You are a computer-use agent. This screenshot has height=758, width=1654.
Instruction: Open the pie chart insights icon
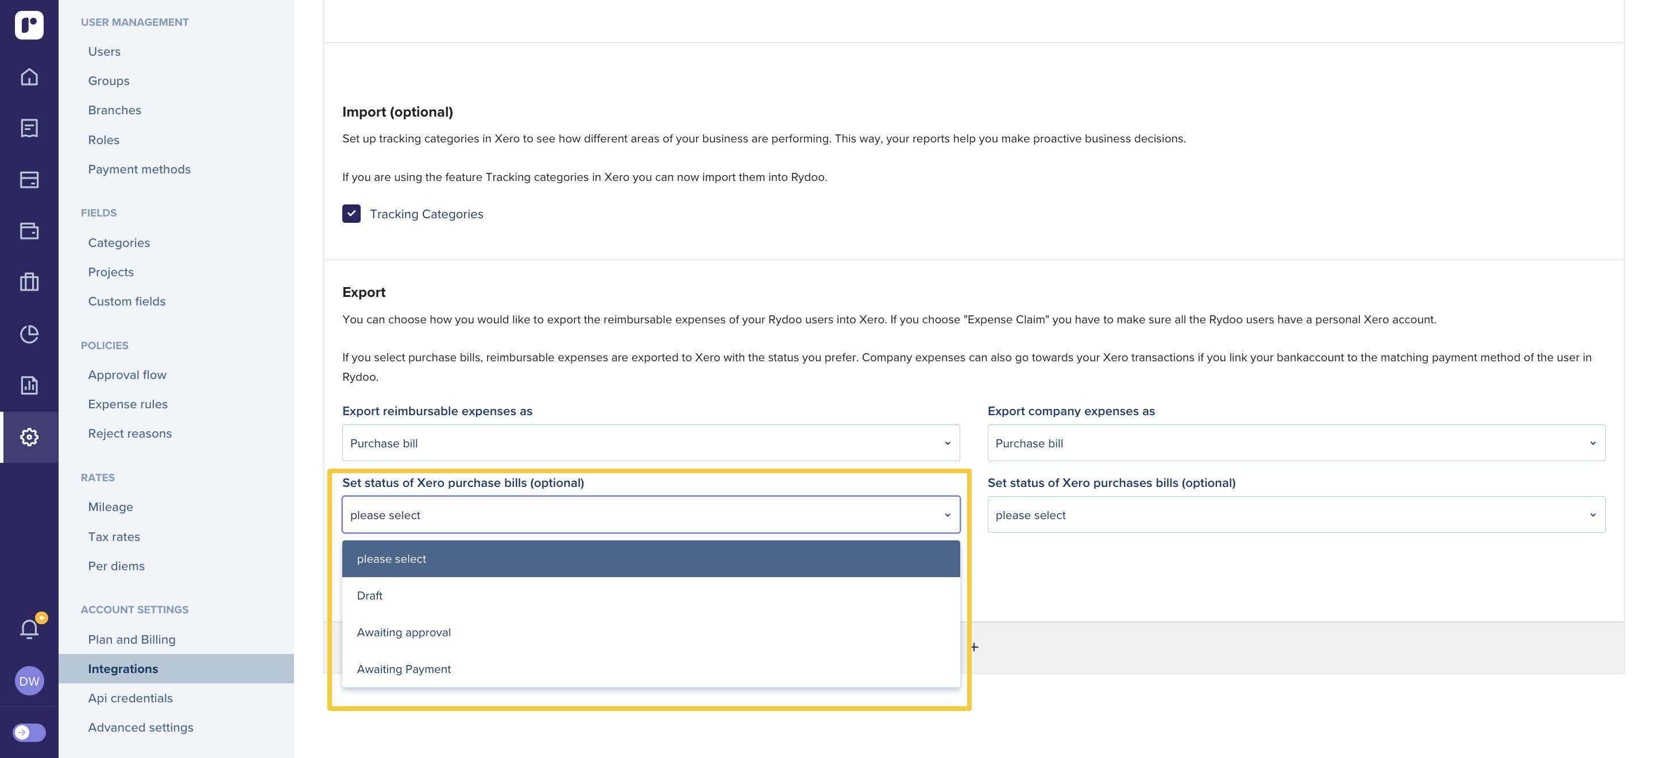click(x=29, y=334)
